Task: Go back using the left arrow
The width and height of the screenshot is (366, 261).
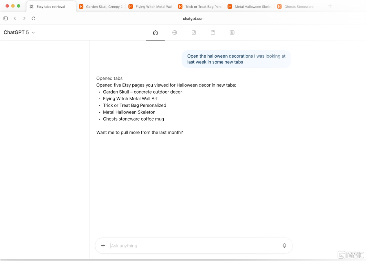Action: [x=15, y=19]
